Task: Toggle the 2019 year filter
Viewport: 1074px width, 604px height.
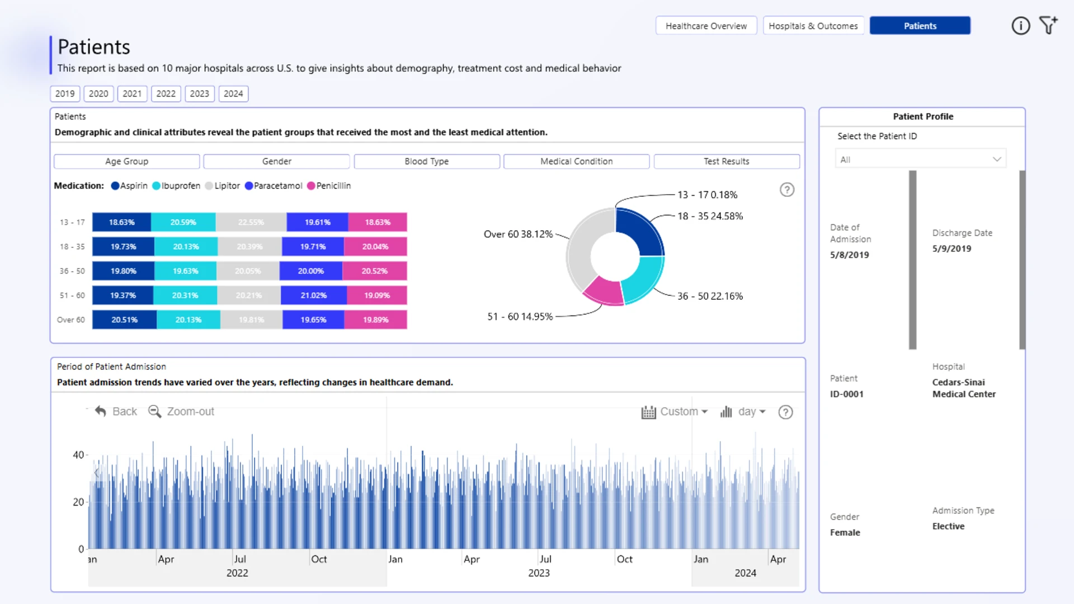Action: (65, 94)
